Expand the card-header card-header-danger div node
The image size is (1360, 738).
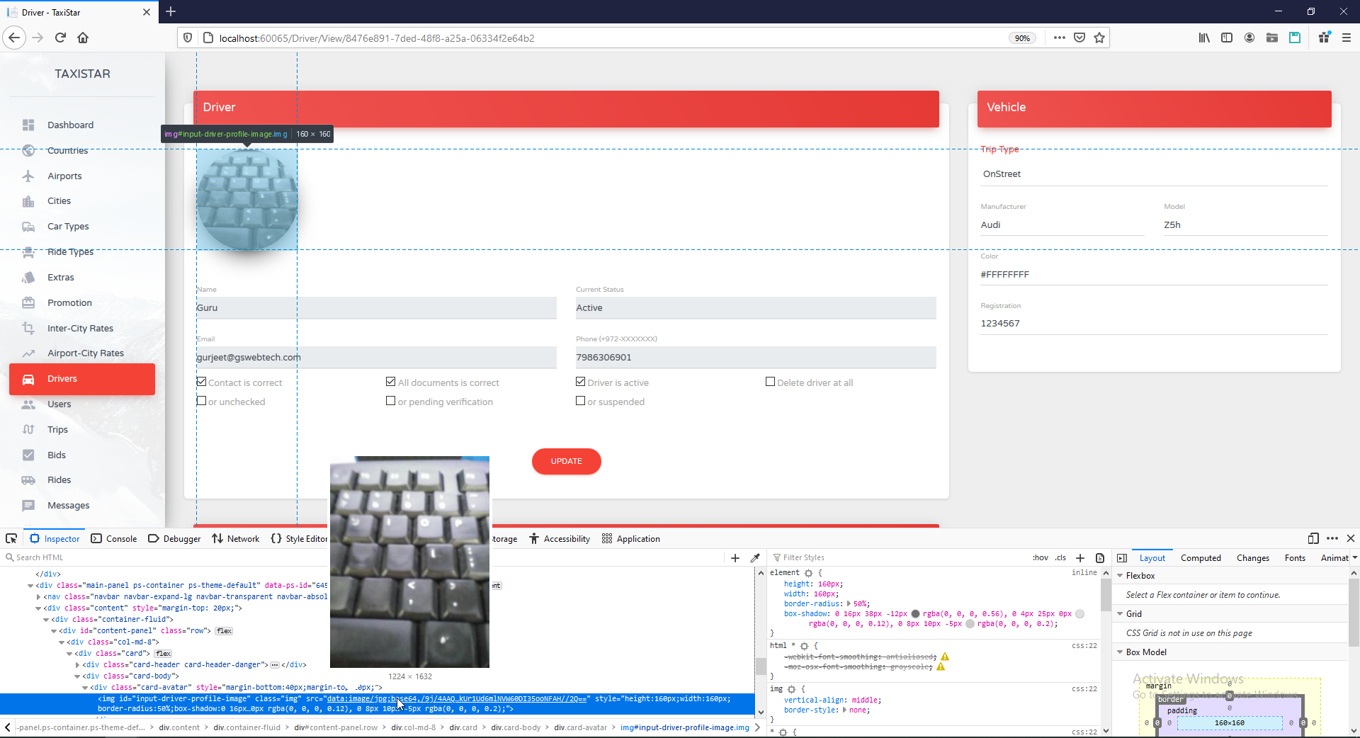77,665
